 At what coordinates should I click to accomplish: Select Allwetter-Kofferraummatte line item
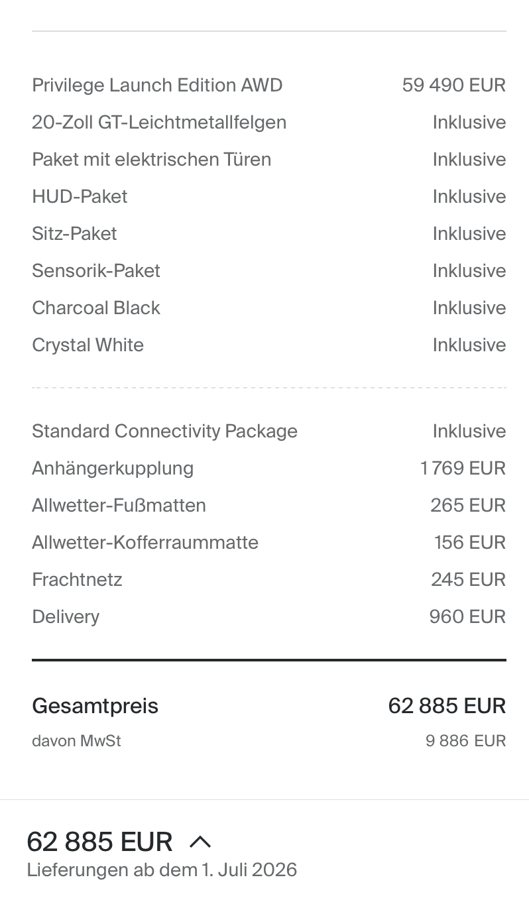coord(145,543)
